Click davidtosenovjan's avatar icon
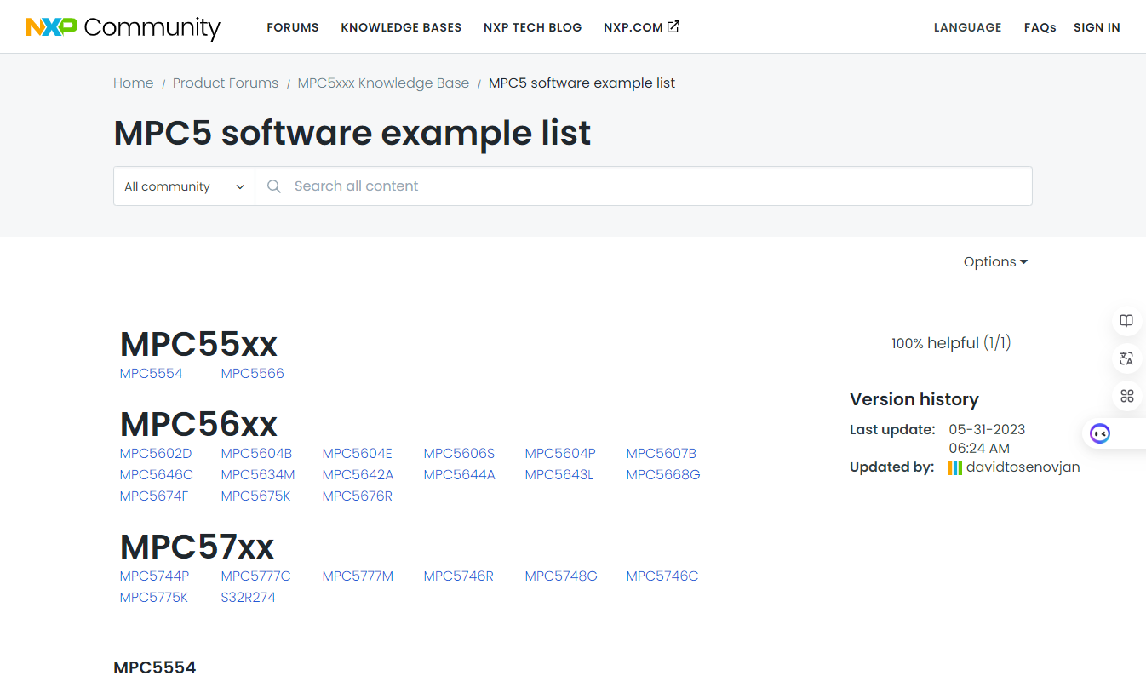The height and width of the screenshot is (699, 1146). tap(955, 467)
